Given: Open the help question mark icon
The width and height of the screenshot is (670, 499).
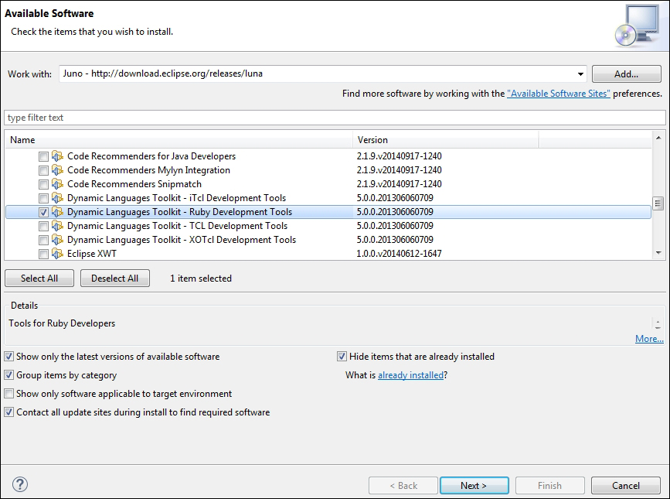Looking at the screenshot, I should point(20,485).
